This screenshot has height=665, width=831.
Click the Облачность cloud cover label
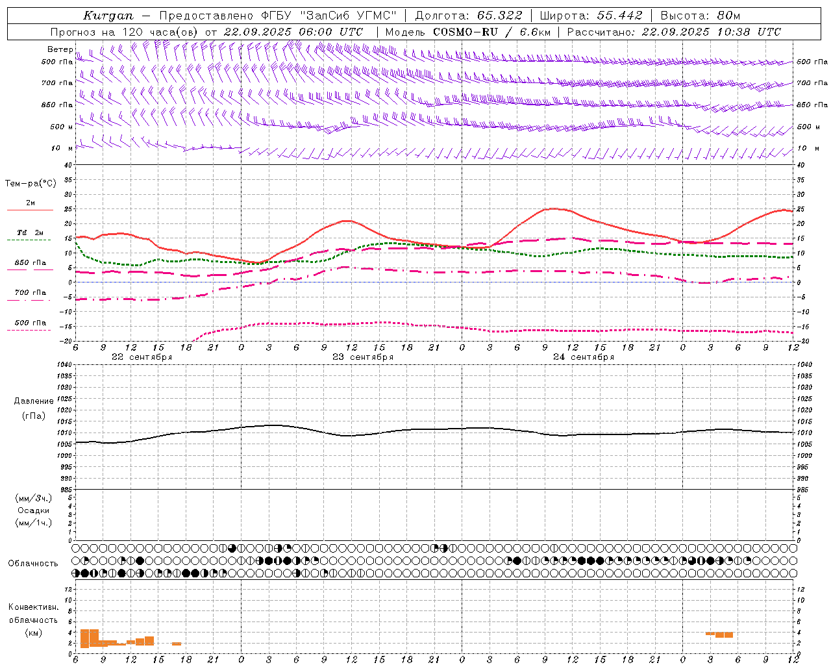(x=33, y=563)
